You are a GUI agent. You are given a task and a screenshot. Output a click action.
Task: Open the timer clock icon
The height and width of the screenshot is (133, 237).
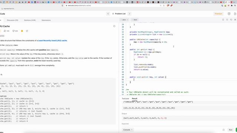coord(229,14)
